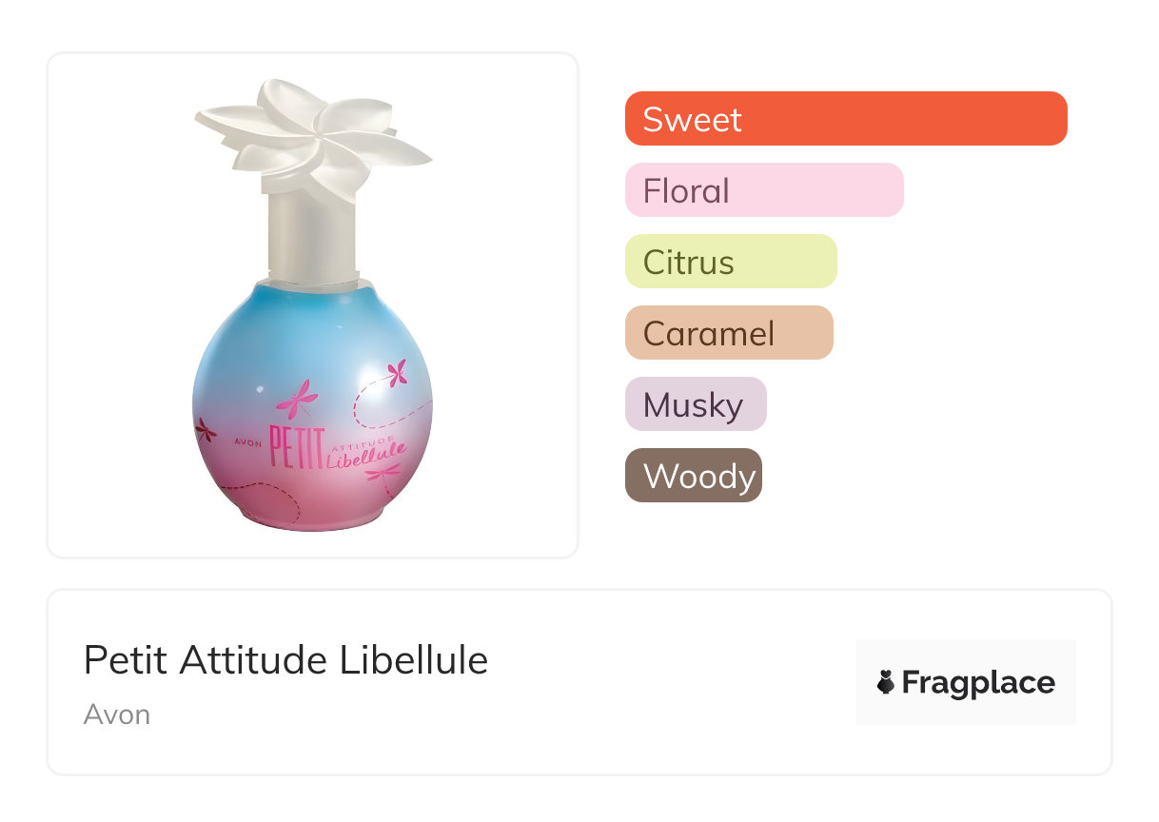Click the Avon brand name link
The width and height of the screenshot is (1159, 822).
[x=117, y=714]
